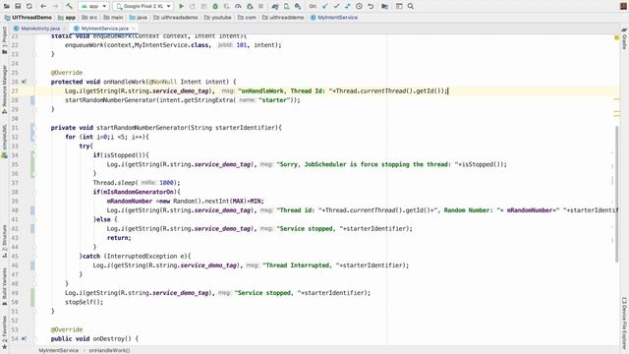
Task: Navigate back with the left arrow
Action: pyautogui.click(x=43, y=7)
